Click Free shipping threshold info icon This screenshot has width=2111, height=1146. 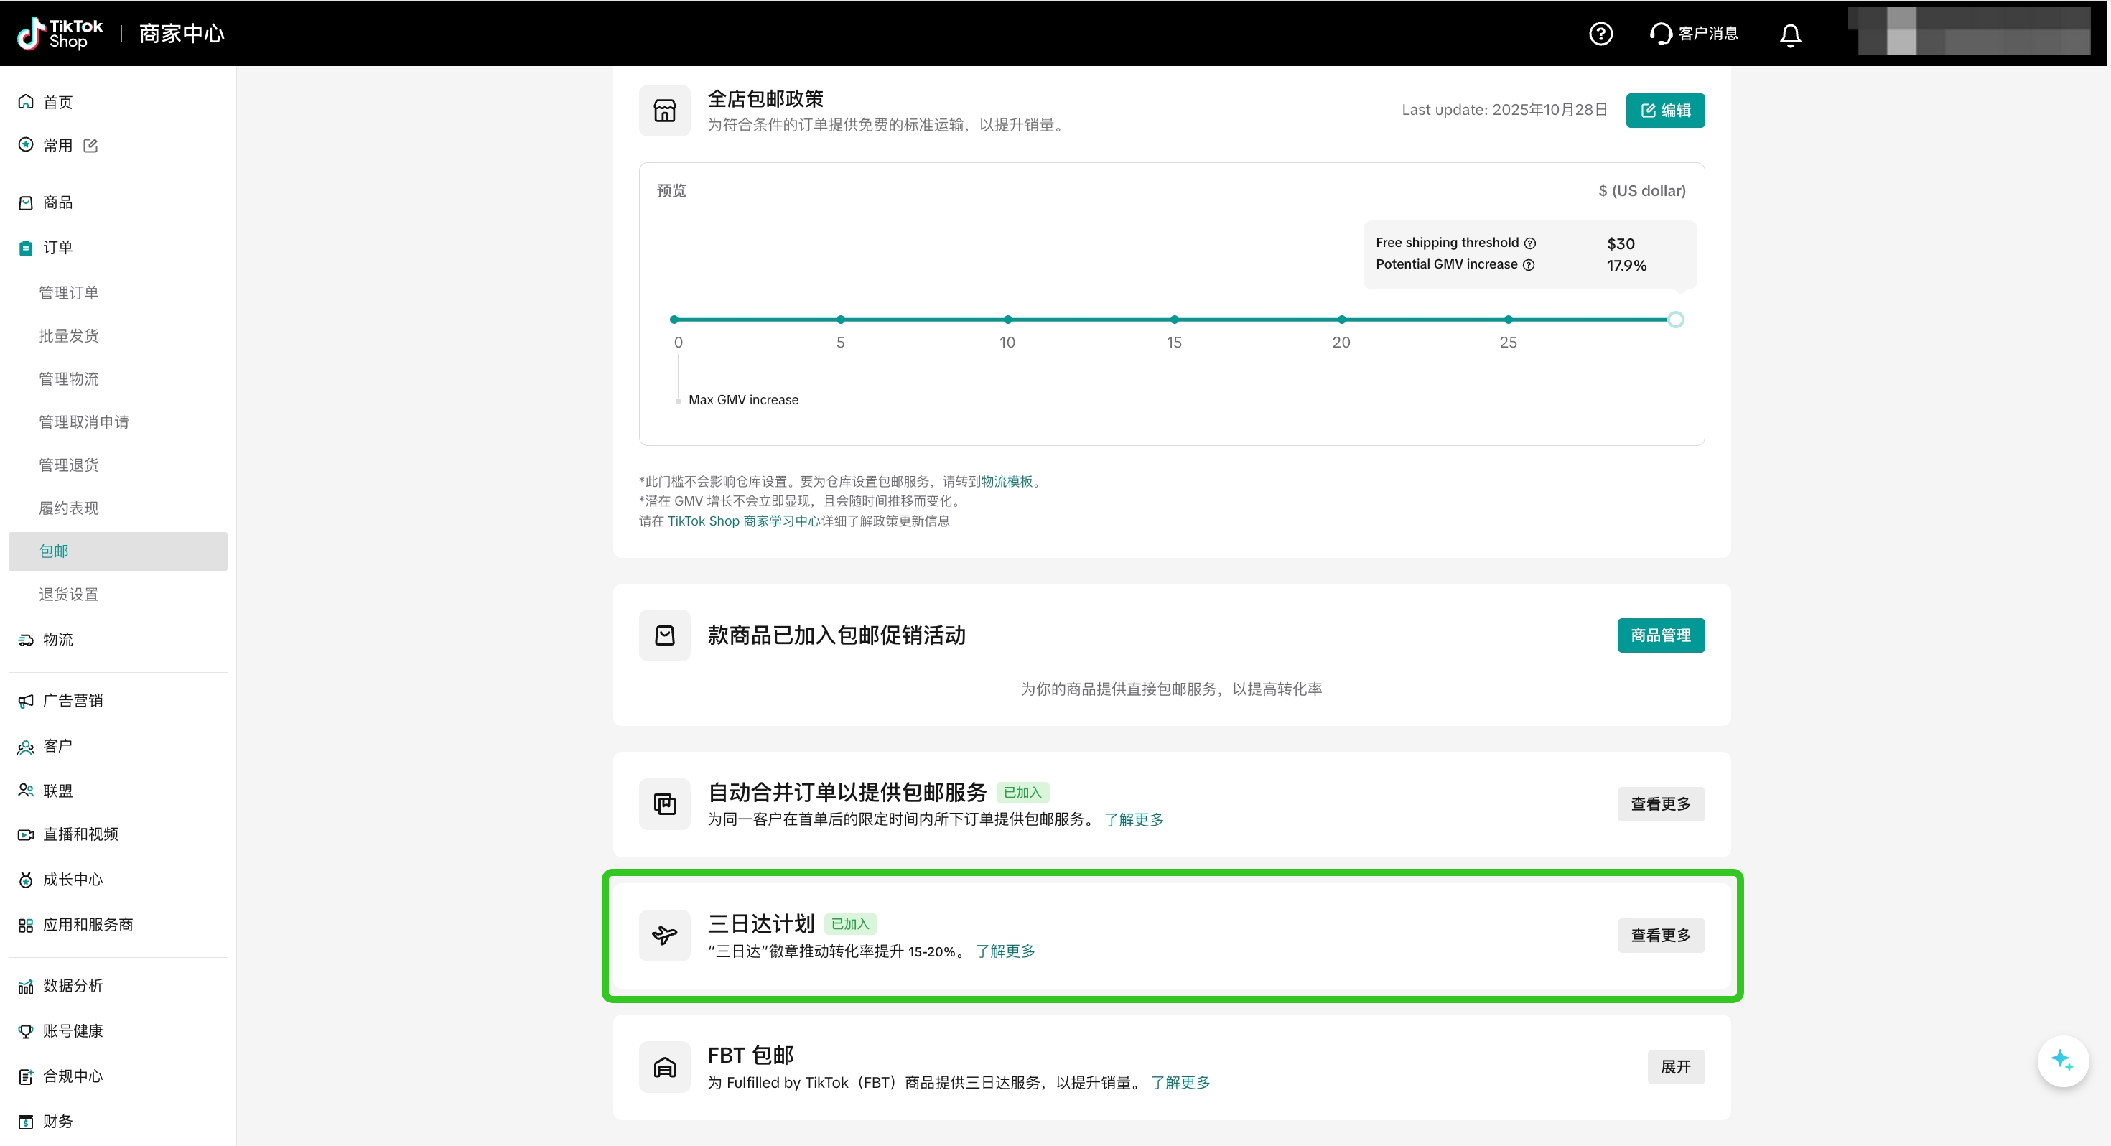pos(1530,243)
